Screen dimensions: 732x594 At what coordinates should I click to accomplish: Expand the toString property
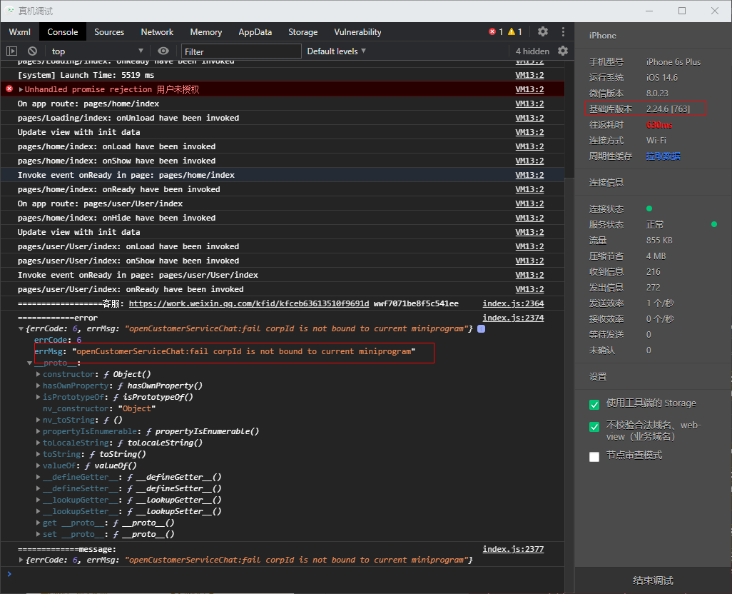(39, 454)
